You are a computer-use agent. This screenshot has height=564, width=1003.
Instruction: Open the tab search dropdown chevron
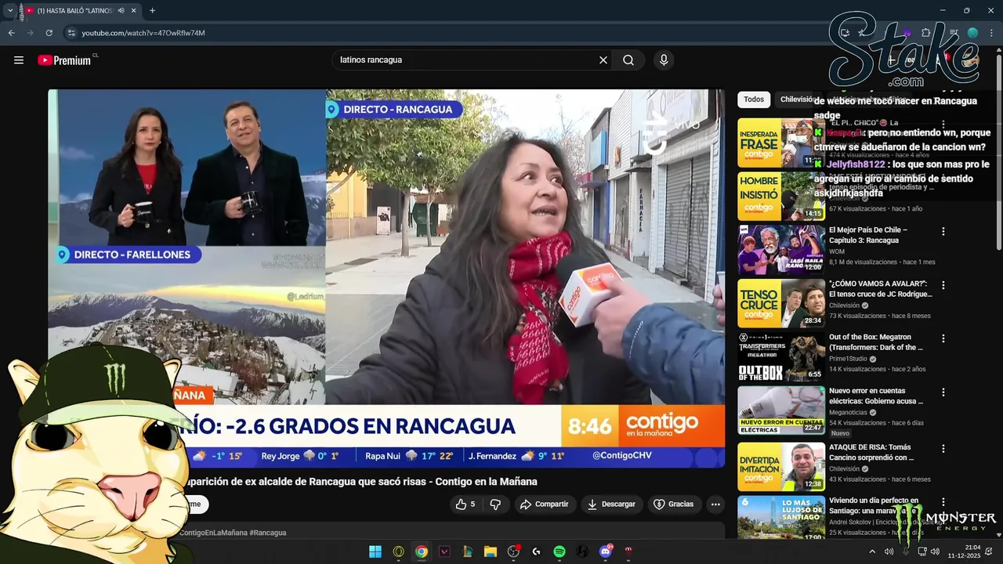[x=9, y=11]
